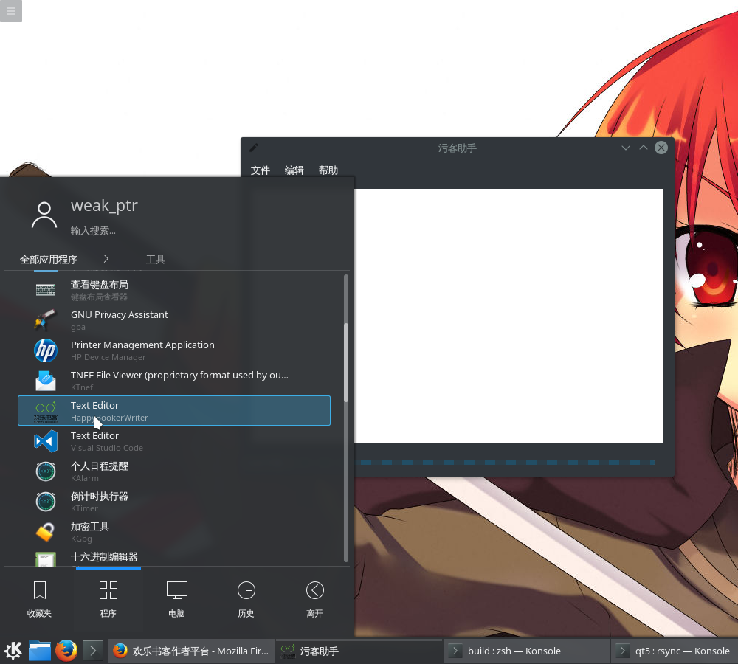Screen dimensions: 738x664
Task: Maximize the 污客助手 window with up chevron
Action: coord(644,148)
